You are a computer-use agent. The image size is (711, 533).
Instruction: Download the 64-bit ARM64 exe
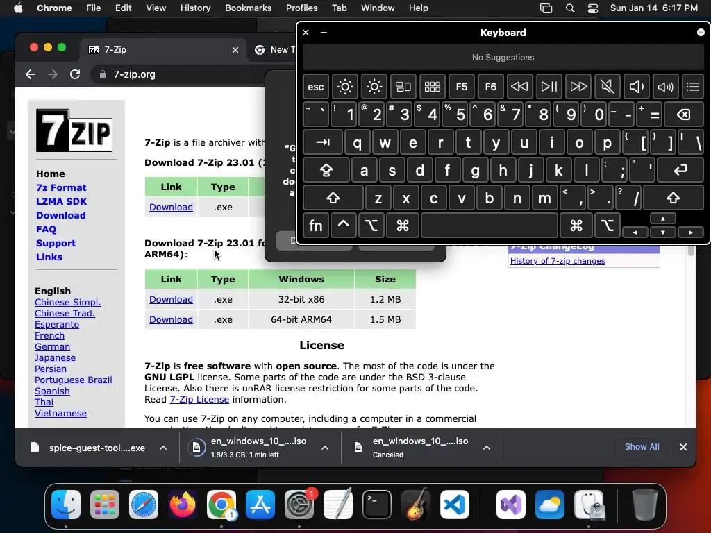[171, 319]
